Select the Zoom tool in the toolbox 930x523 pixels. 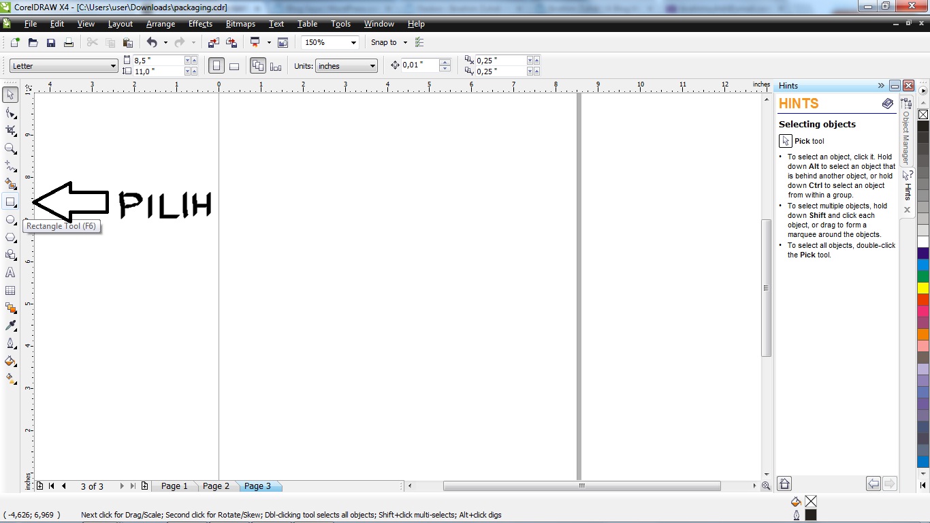point(10,148)
